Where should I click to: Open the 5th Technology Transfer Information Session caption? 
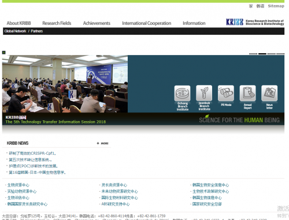tap(55, 122)
